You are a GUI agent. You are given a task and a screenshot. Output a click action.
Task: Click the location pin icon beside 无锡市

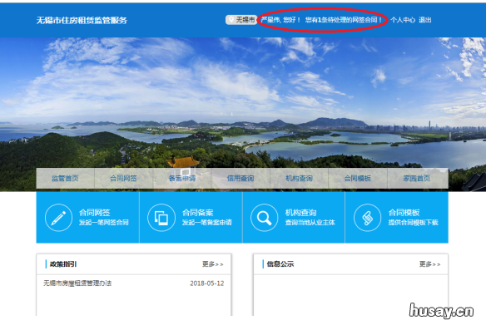point(231,20)
